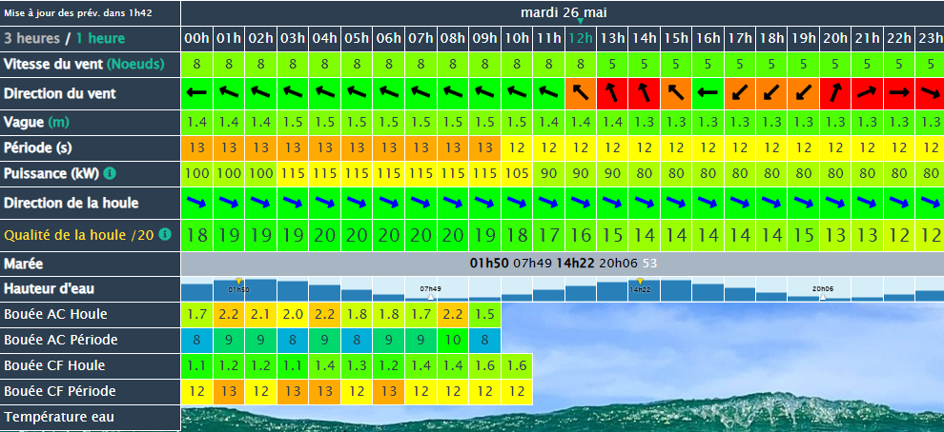Click swell quality 17 at 11h

tap(548, 235)
